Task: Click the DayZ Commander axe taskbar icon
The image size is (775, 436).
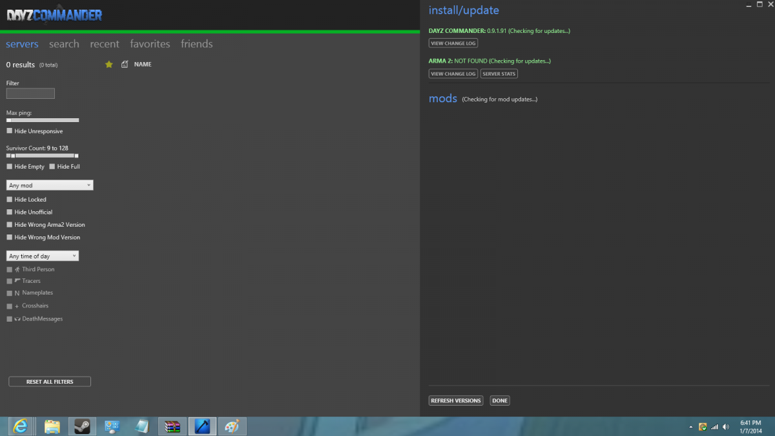Action: click(202, 426)
